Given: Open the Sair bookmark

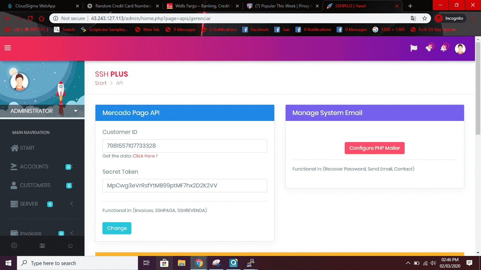Looking at the screenshot, I should (x=282, y=30).
